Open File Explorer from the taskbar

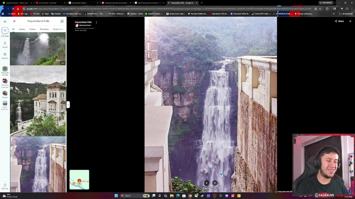(172, 196)
